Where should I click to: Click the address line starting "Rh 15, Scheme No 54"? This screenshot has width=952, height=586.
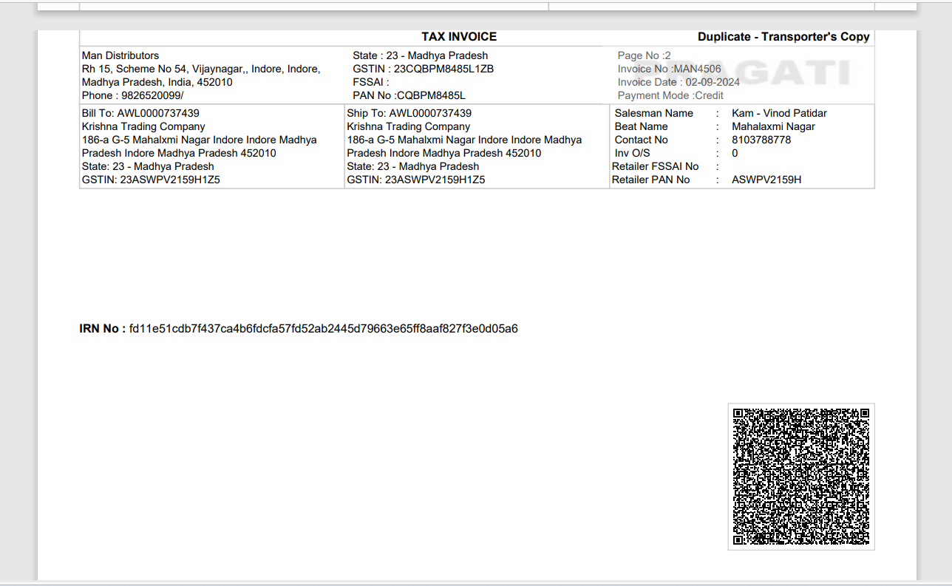201,69
